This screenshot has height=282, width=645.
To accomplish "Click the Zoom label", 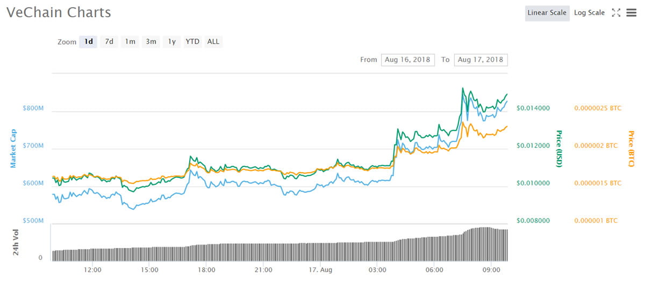I will point(67,42).
